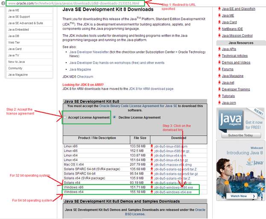Open Developer Training resource link
Image resolution: width=266 pixels, height=219 pixels.
click(236, 89)
